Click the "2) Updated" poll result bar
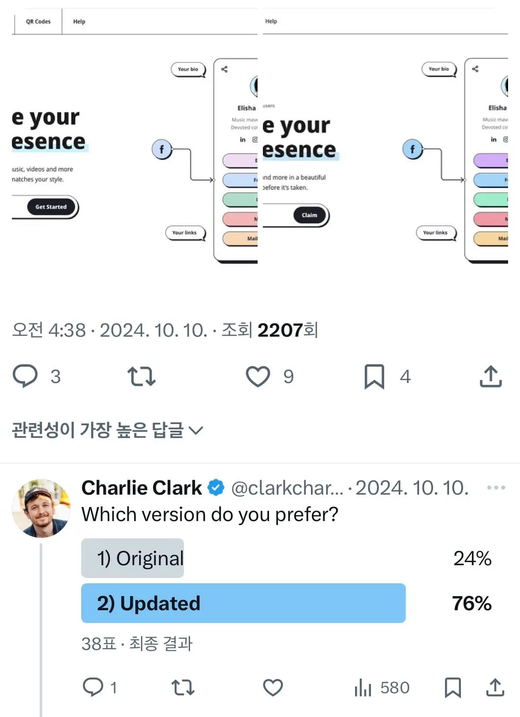The image size is (520, 717). click(x=243, y=603)
